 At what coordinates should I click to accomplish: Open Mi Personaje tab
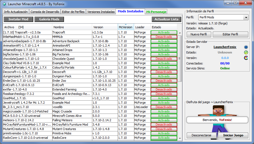point(156,12)
